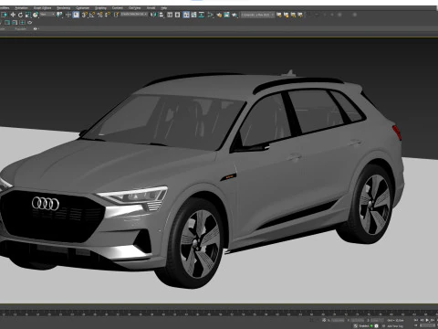The width and height of the screenshot is (438, 329).
Task: Open the Schematic View
Action: [x=202, y=15]
